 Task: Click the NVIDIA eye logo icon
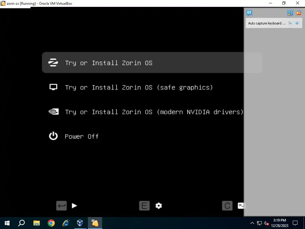tap(54, 112)
